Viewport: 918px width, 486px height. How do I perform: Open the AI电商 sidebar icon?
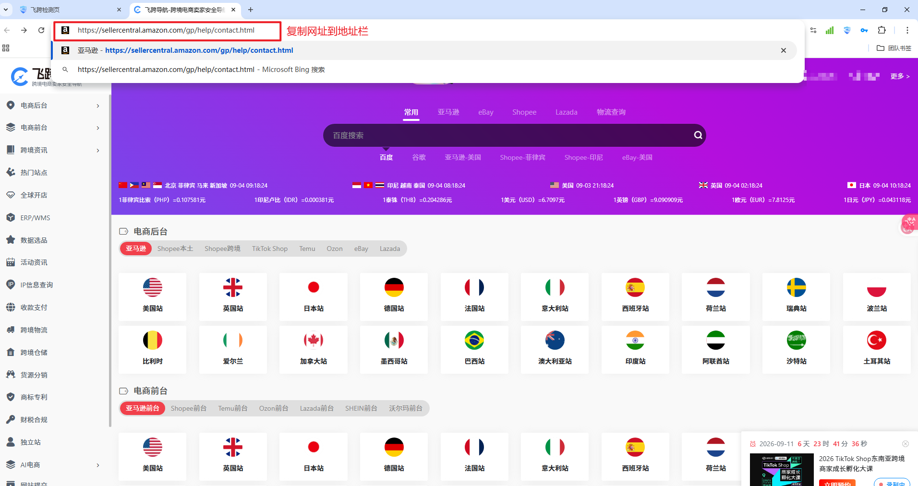point(11,464)
